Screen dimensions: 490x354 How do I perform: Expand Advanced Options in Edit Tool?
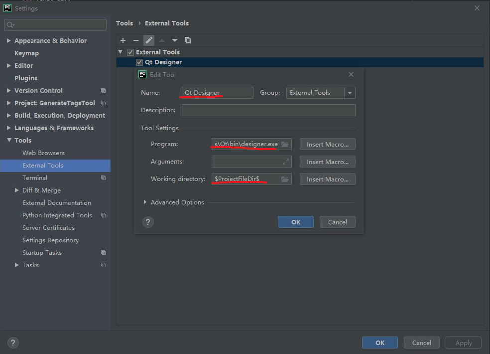click(145, 202)
